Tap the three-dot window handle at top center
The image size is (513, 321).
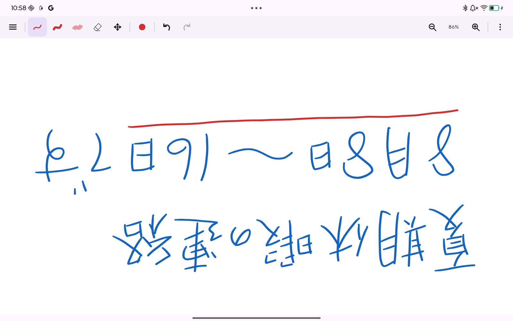coord(256,8)
